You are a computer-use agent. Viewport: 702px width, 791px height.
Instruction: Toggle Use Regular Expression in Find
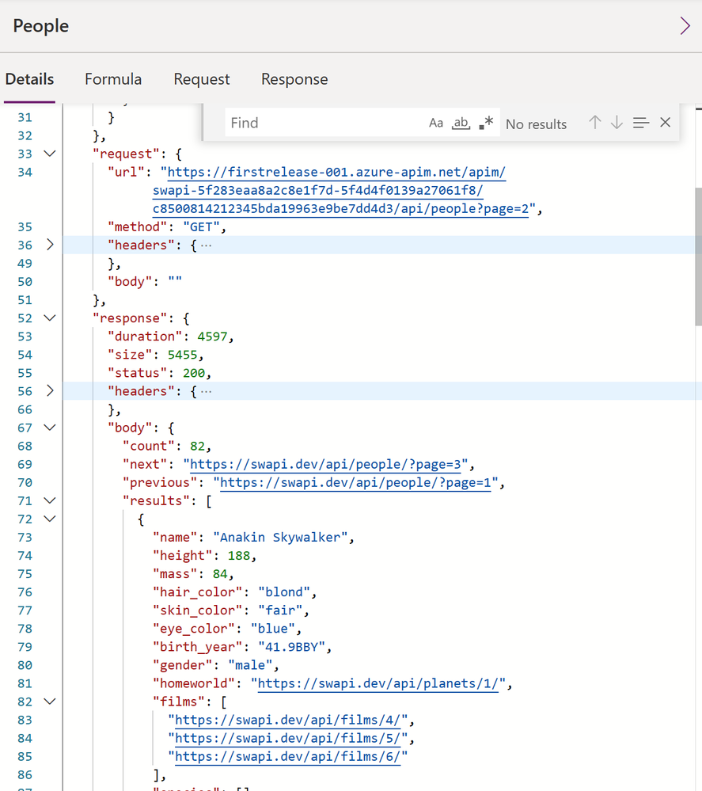(486, 123)
